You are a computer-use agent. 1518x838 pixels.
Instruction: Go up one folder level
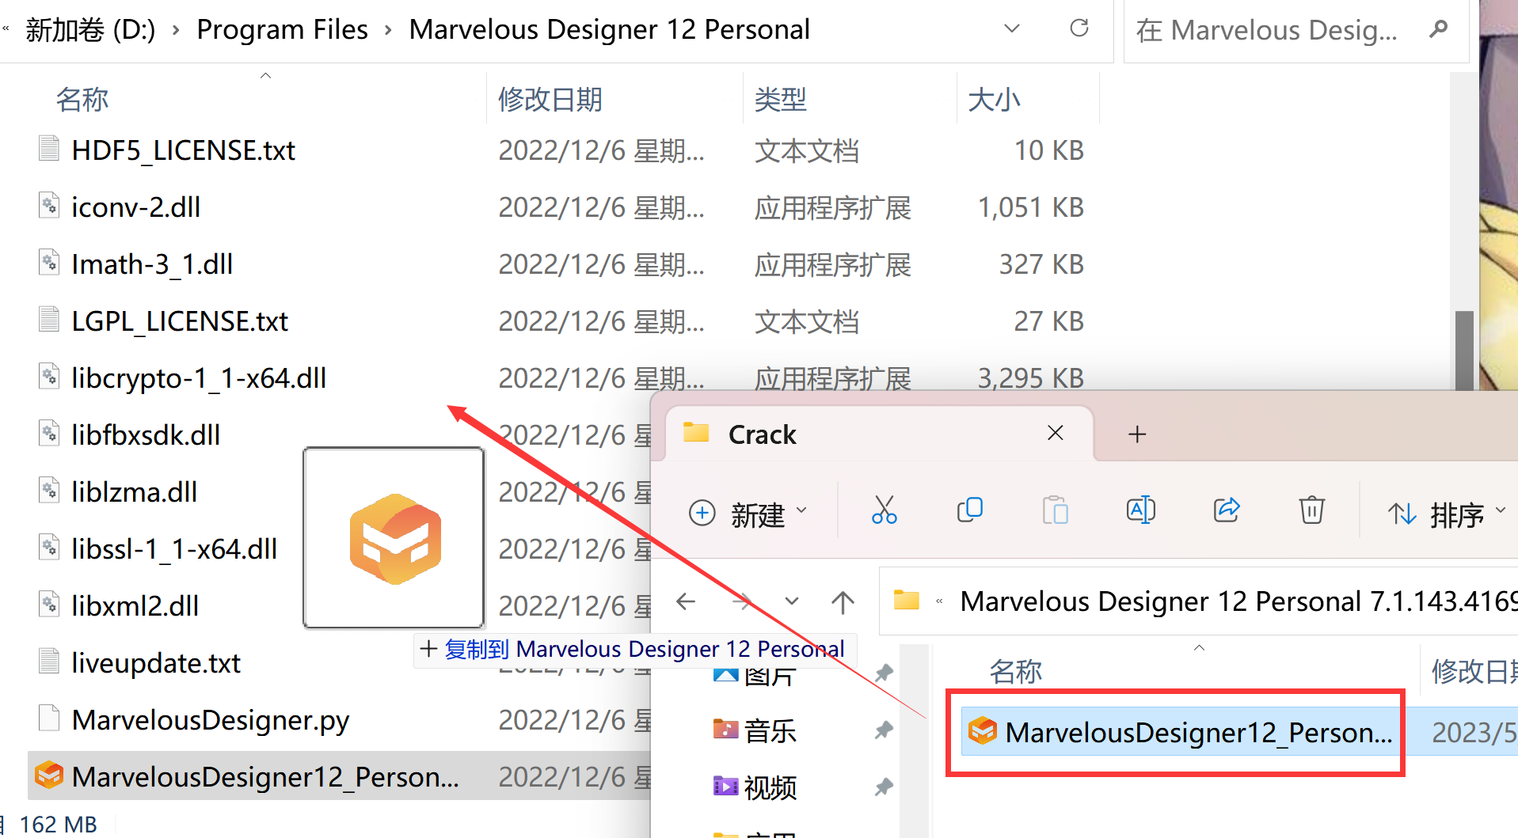[x=843, y=603]
